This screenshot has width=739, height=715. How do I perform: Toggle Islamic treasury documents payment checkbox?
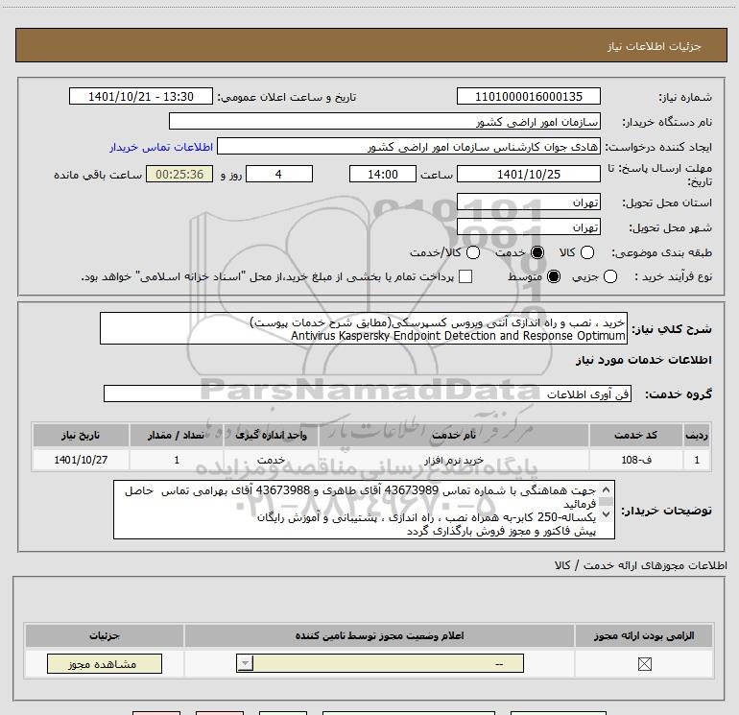465,276
